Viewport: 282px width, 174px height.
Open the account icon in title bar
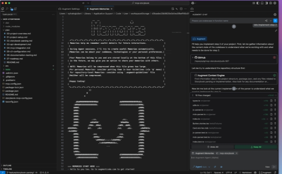point(271,3)
